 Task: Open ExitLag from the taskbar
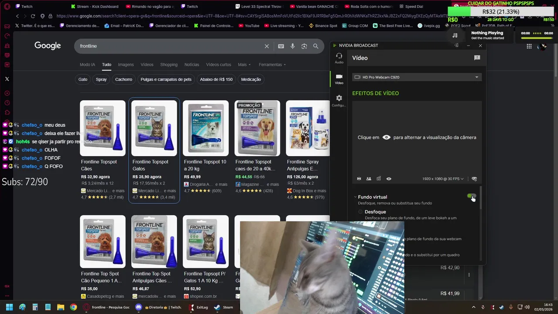point(199,307)
